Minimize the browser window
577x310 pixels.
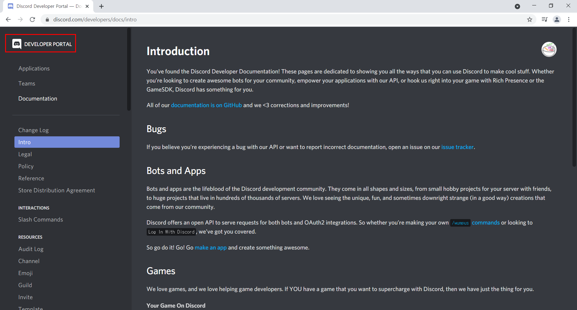(x=534, y=5)
